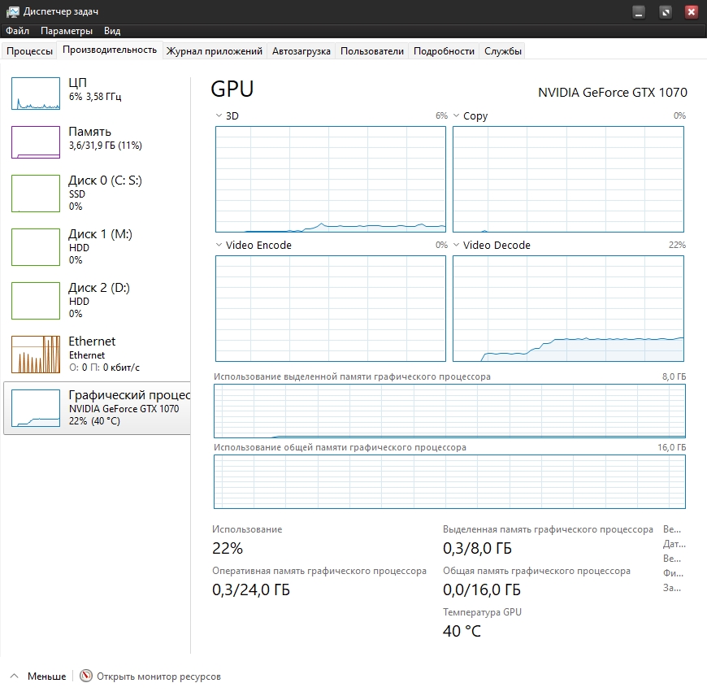Screen dimensions: 707x696
Task: Switch to the Процессы tab
Action: click(x=29, y=51)
